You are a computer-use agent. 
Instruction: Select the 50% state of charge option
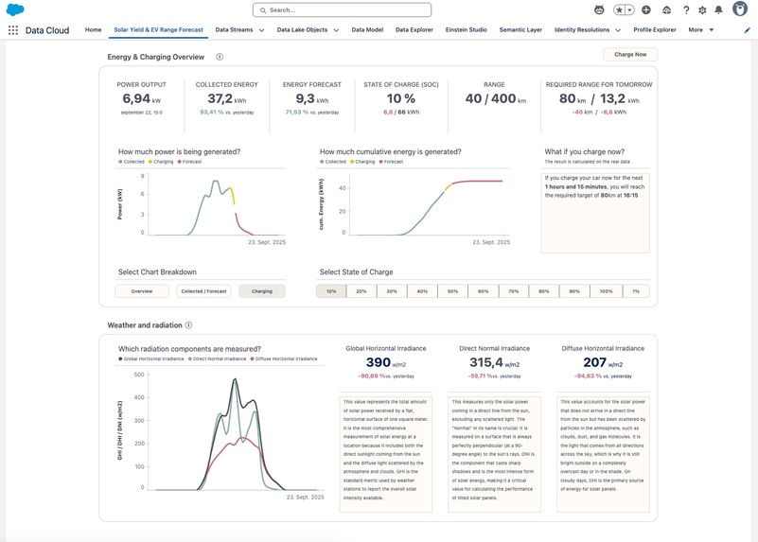click(x=452, y=291)
